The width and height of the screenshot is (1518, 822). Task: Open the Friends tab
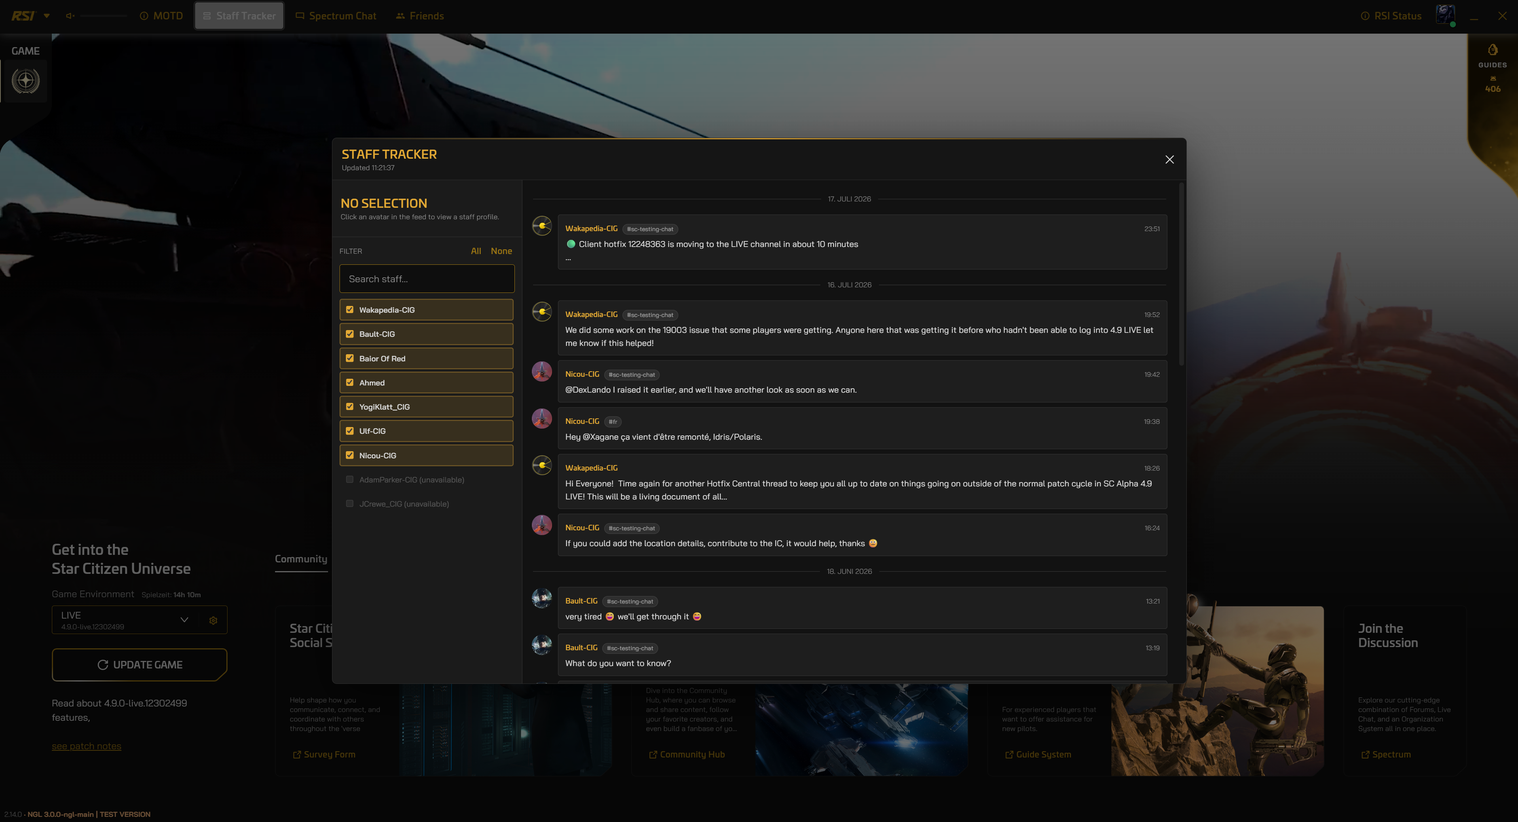[419, 16]
